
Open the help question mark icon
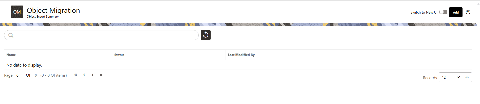468,12
